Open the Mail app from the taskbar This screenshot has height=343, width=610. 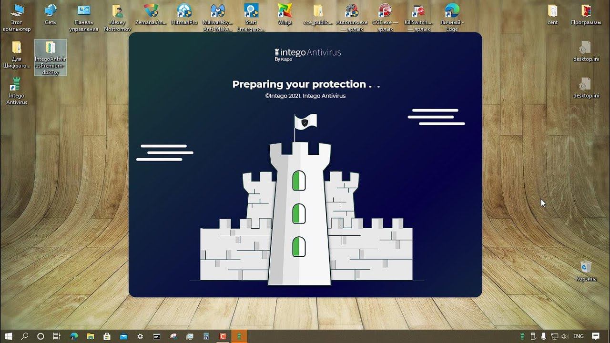[123, 336]
